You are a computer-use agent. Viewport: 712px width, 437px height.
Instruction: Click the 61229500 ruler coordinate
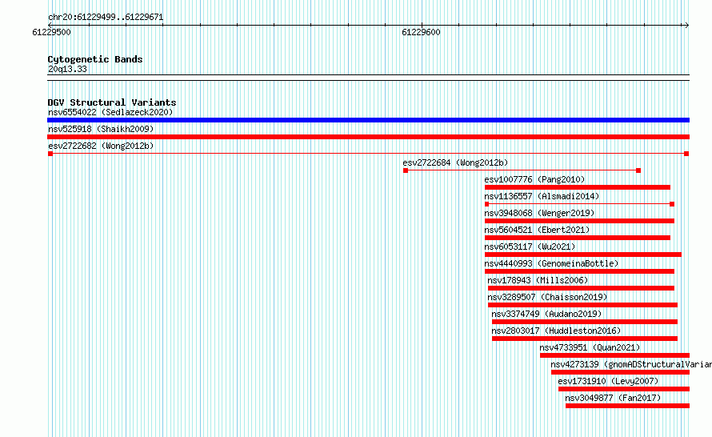coord(51,32)
